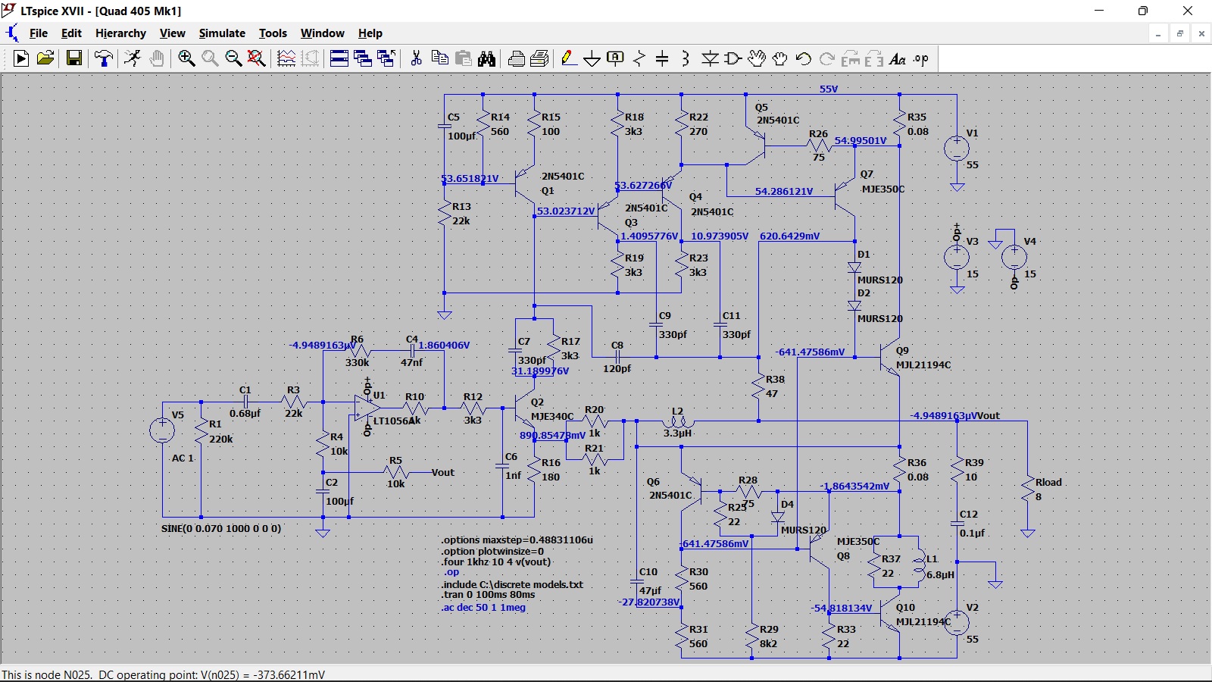Click the SINE(0 0.070 1000 0 0 0) text
The height and width of the screenshot is (682, 1212).
tap(221, 528)
